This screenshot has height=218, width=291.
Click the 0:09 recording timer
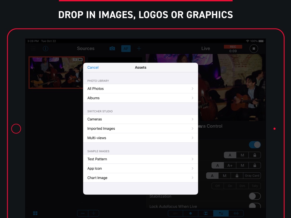point(233,51)
